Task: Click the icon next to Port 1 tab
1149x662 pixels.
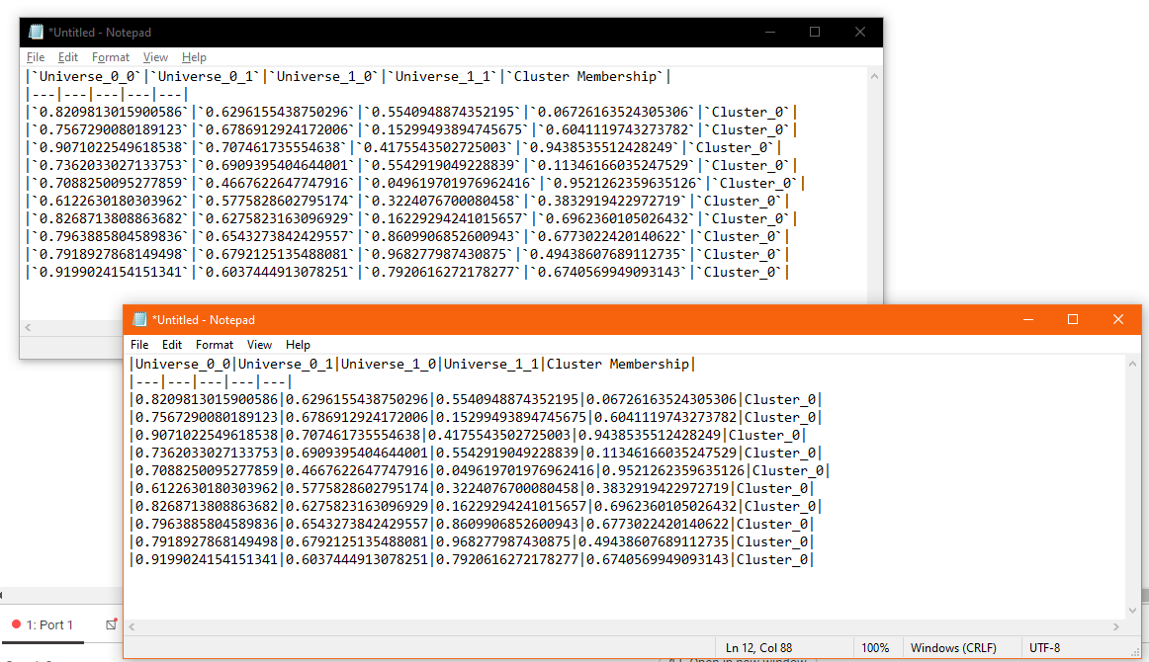Action: tap(112, 624)
